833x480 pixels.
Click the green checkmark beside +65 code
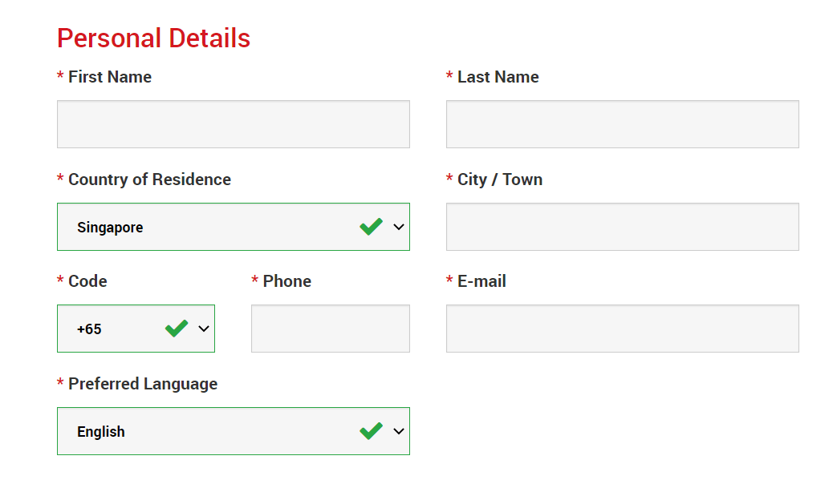(x=177, y=329)
